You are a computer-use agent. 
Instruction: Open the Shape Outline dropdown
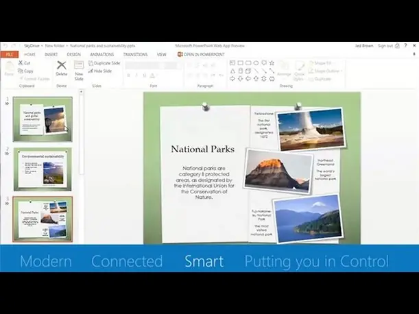pos(325,71)
